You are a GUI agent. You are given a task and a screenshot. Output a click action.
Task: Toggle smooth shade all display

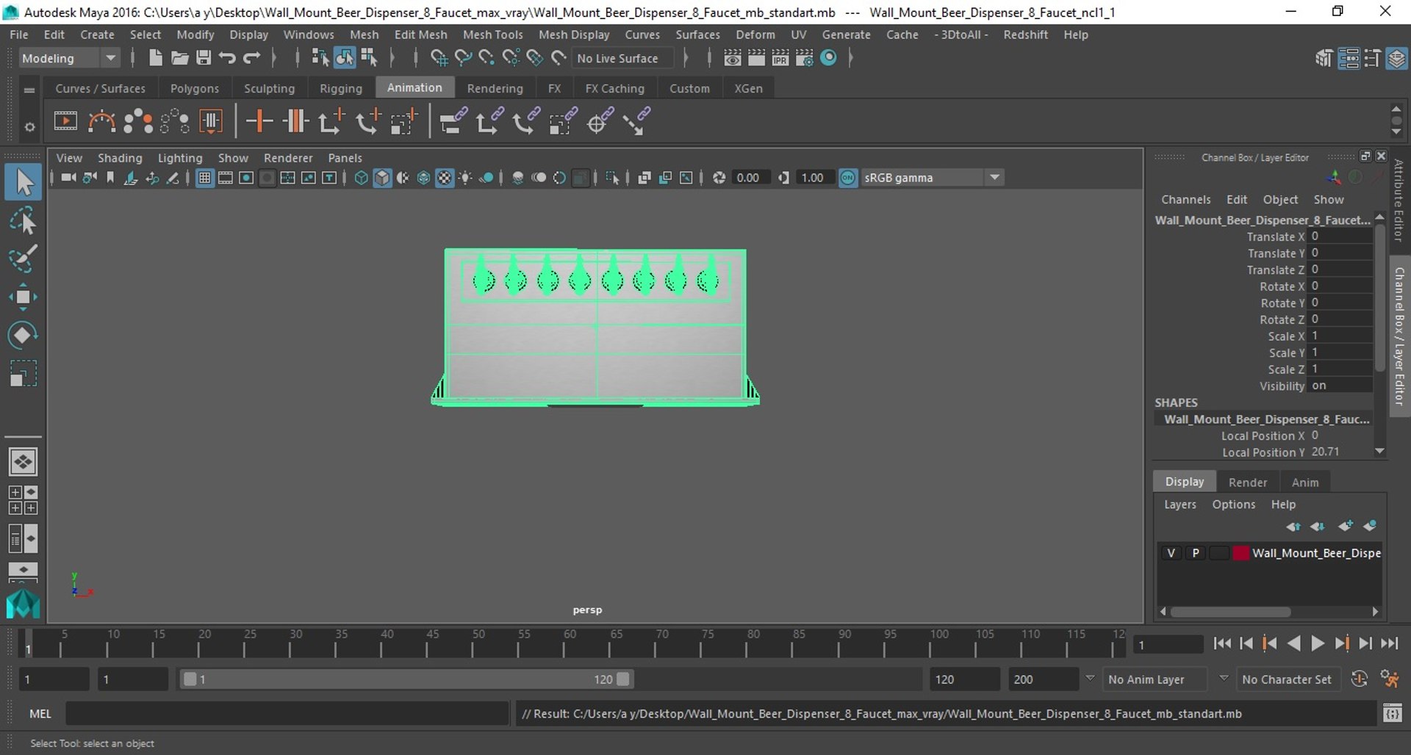click(382, 178)
